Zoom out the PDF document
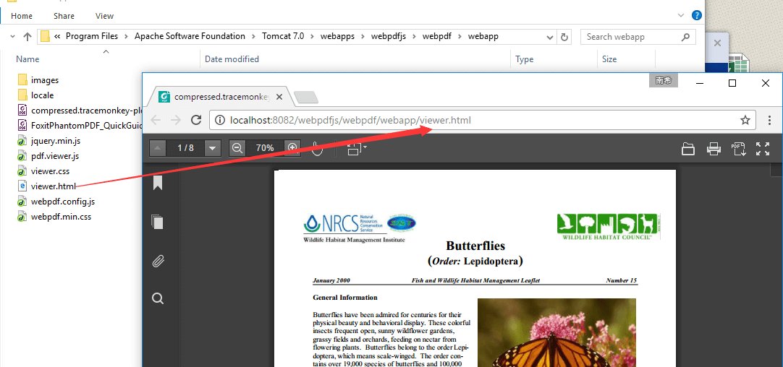The width and height of the screenshot is (783, 367). click(x=237, y=148)
